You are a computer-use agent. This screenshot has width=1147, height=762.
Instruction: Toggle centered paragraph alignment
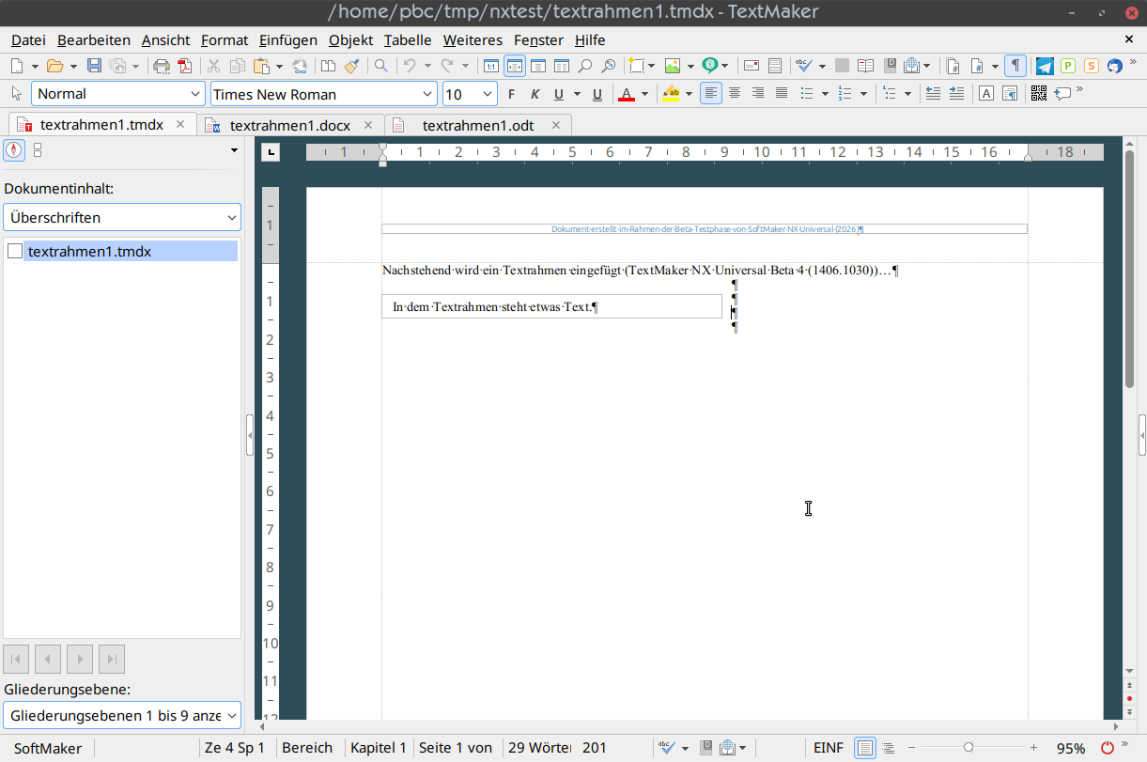click(x=735, y=93)
